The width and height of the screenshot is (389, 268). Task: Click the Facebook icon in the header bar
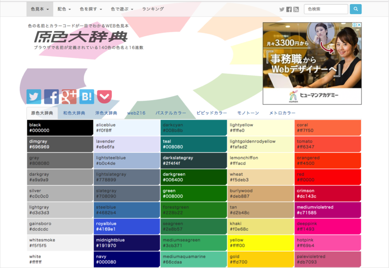(x=289, y=9)
